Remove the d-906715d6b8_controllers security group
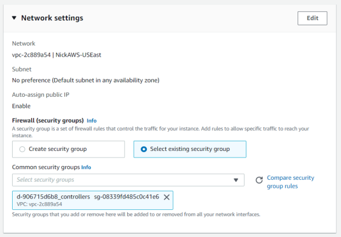The height and width of the screenshot is (237, 341). coord(167,197)
